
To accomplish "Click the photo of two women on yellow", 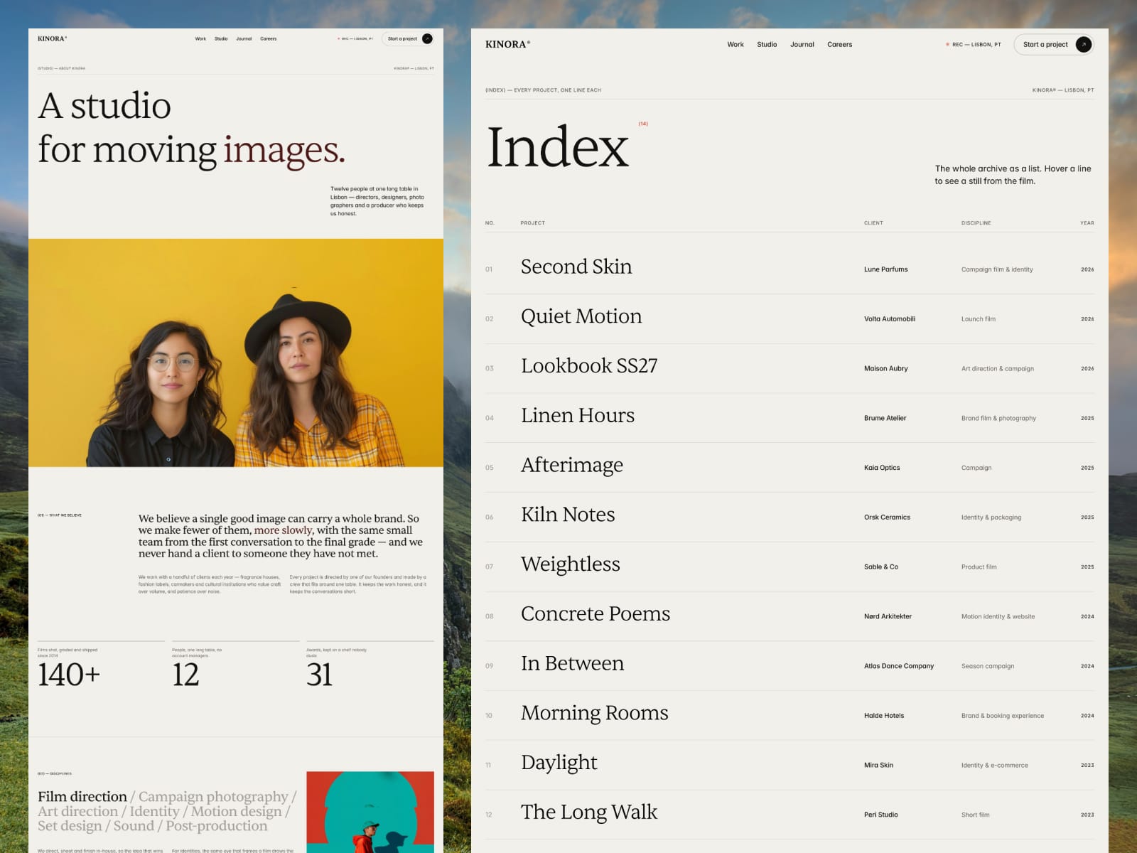I will [236, 353].
